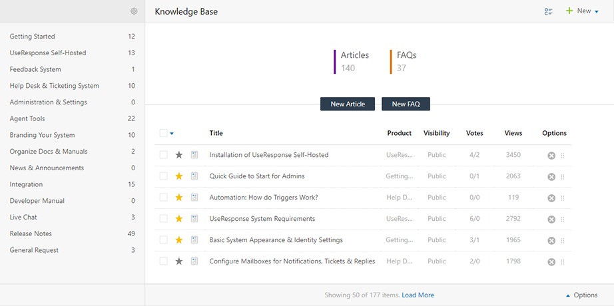Check the Configure Mailboxes row
Screen dimensions: 614x306
click(x=163, y=261)
